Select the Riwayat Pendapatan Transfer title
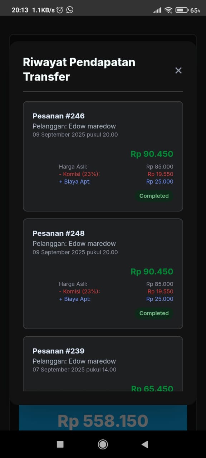This screenshot has width=206, height=458. [79, 69]
